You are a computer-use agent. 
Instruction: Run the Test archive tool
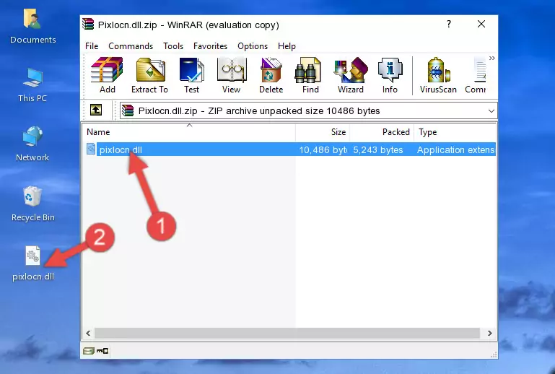[x=191, y=75]
